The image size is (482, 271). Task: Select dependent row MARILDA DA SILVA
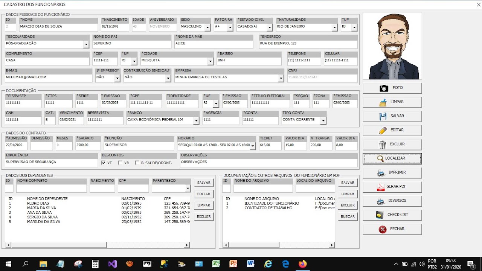click(98, 222)
